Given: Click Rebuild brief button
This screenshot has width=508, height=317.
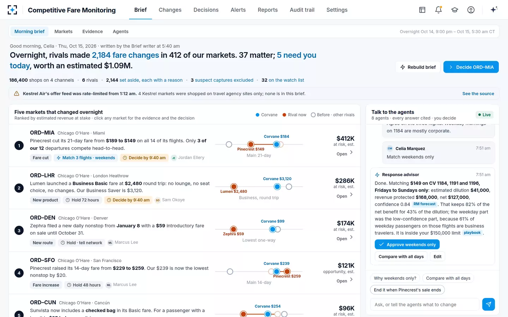Looking at the screenshot, I should pos(418,67).
